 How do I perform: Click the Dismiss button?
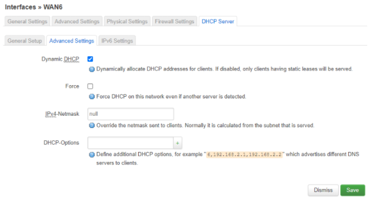323,190
